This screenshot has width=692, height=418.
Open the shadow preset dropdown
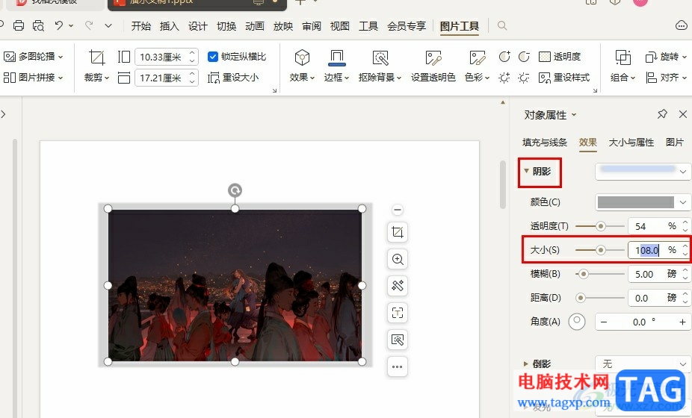pyautogui.click(x=643, y=172)
